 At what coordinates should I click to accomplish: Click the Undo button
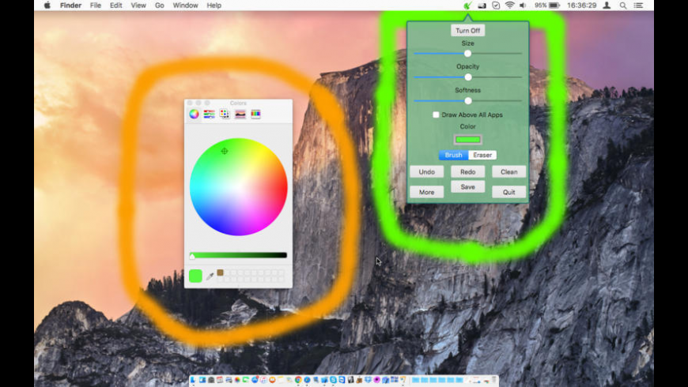pyautogui.click(x=426, y=172)
